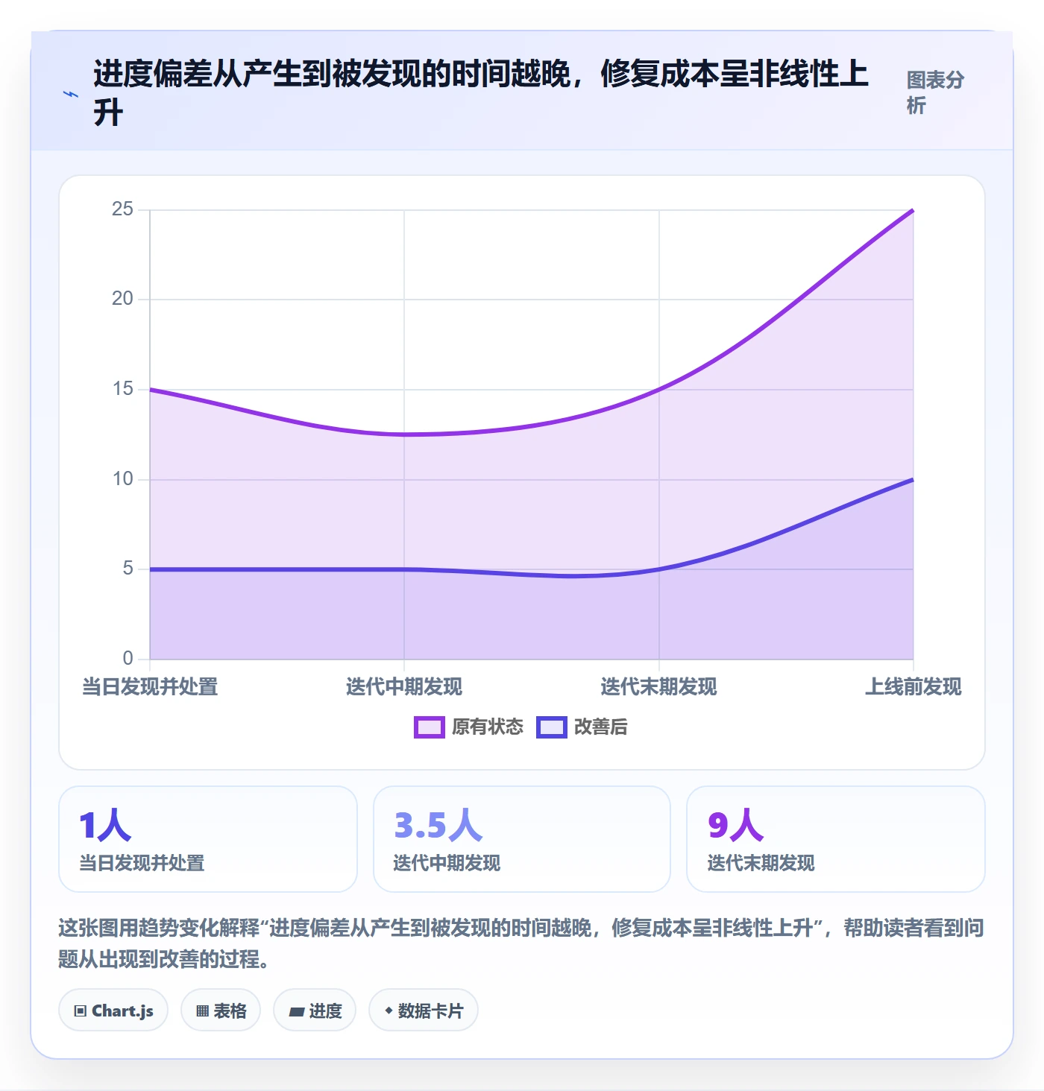Click the 改善后 legend label

tap(601, 727)
